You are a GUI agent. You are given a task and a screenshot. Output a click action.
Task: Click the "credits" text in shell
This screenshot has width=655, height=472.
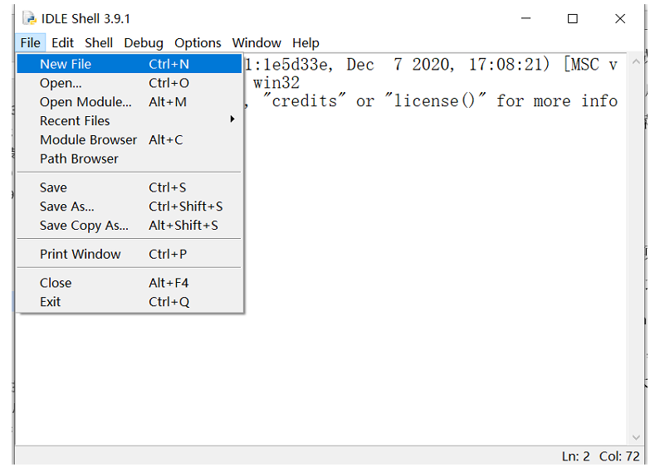pos(304,100)
